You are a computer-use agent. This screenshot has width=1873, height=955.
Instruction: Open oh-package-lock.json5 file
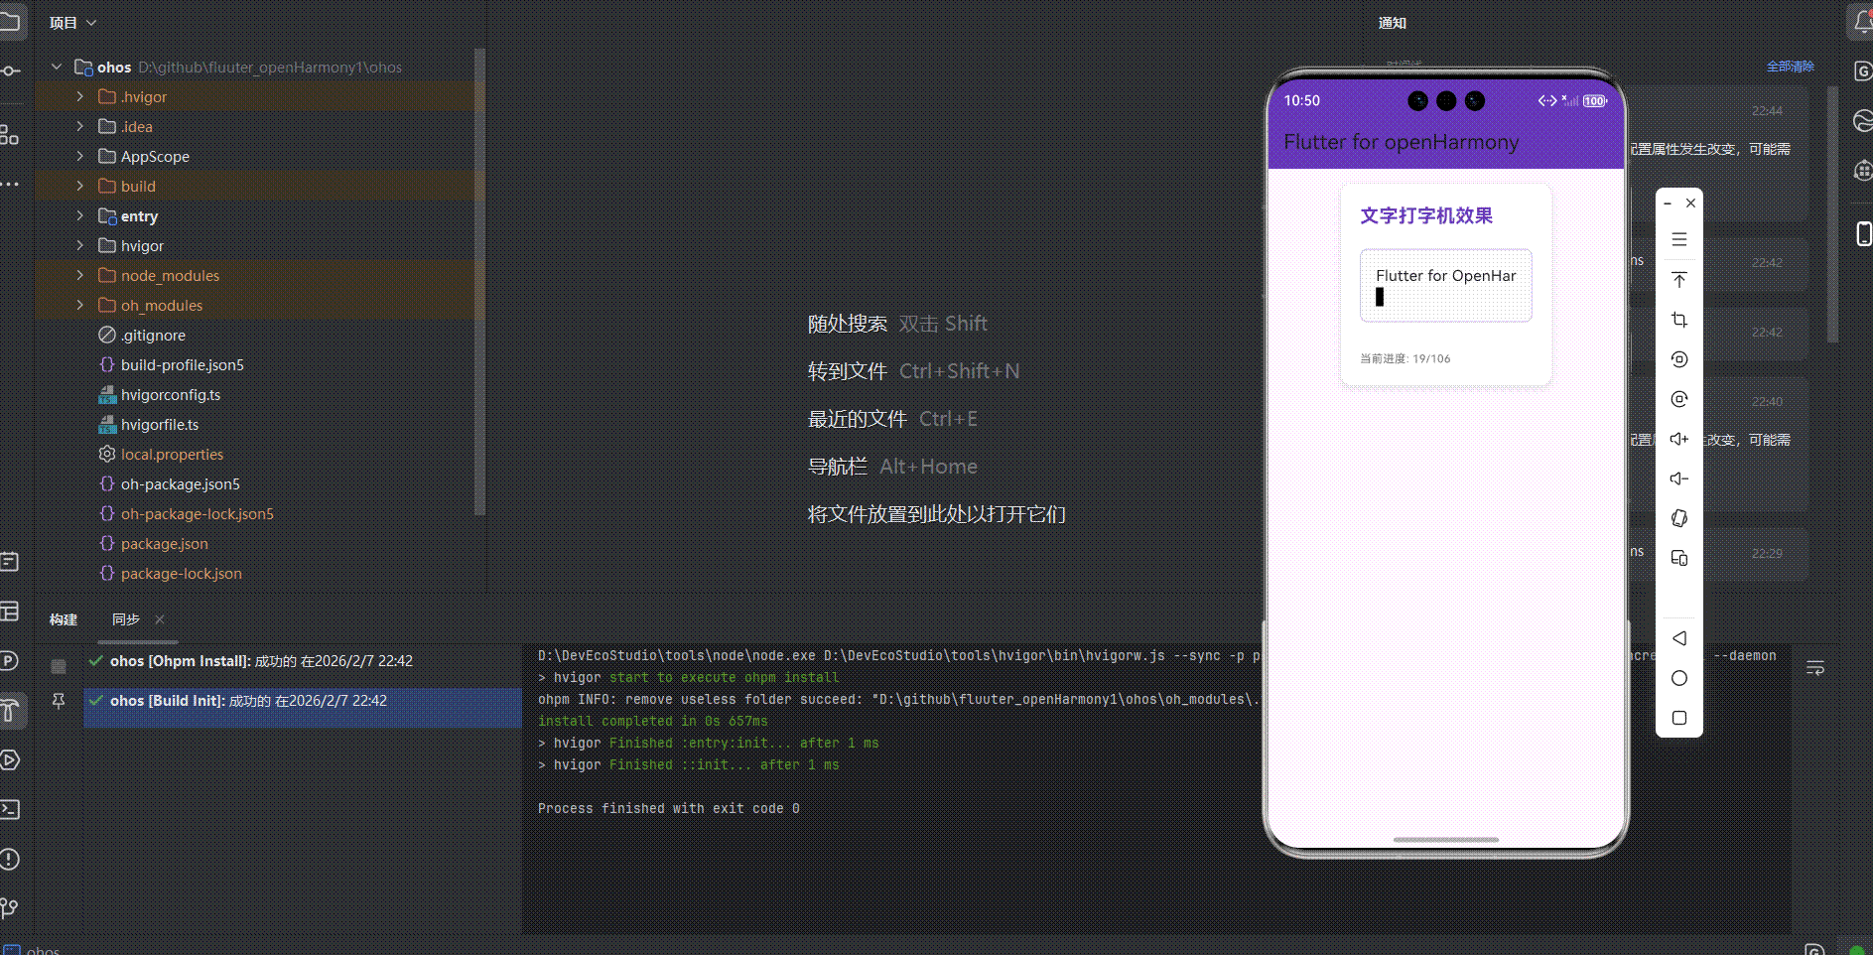click(x=197, y=513)
